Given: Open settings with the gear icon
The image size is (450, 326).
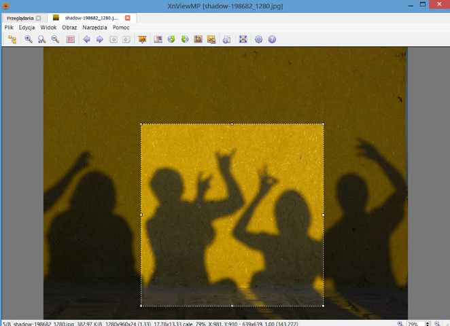Looking at the screenshot, I should [x=258, y=39].
